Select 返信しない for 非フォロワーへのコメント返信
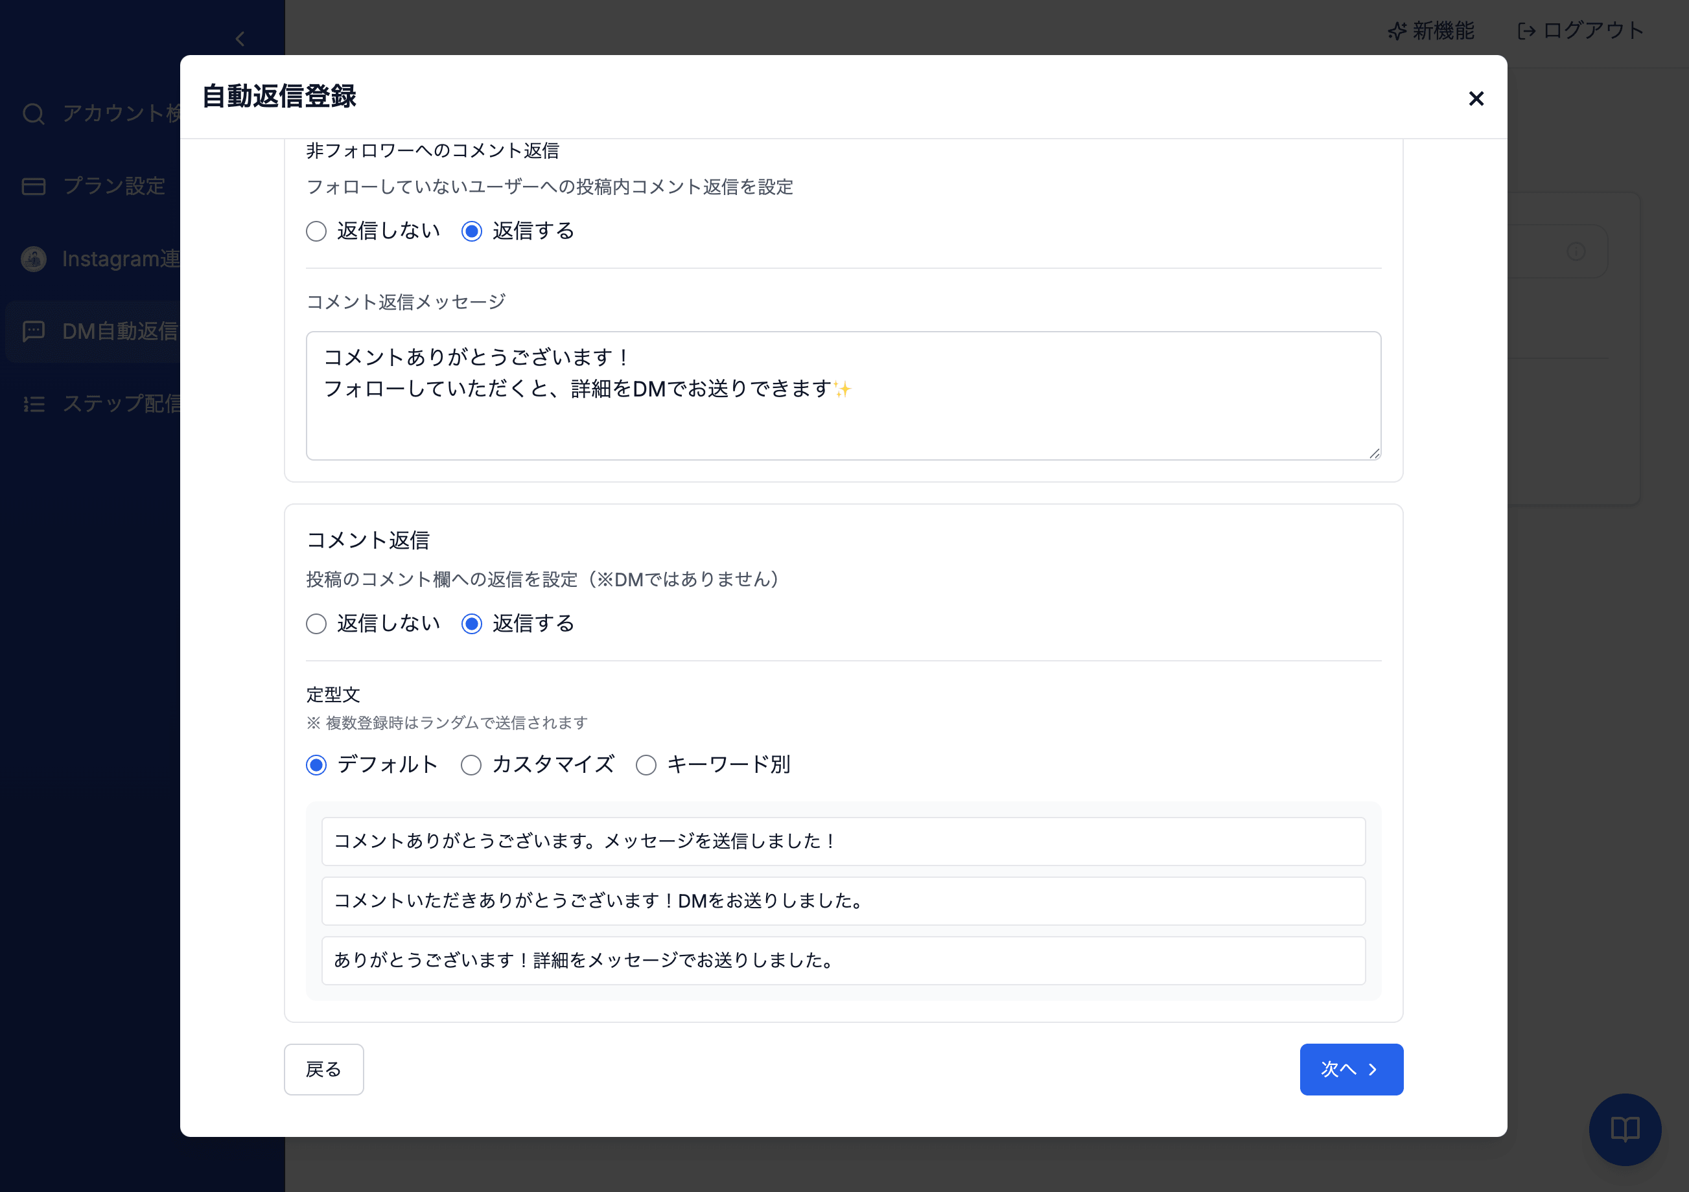 pyautogui.click(x=316, y=232)
